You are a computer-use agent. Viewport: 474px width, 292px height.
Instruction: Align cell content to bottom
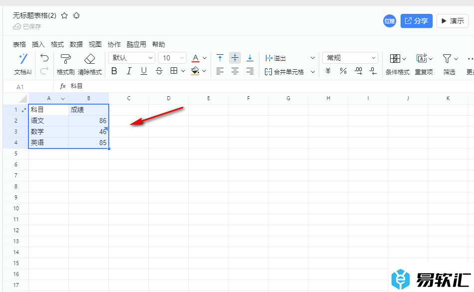[x=249, y=58]
